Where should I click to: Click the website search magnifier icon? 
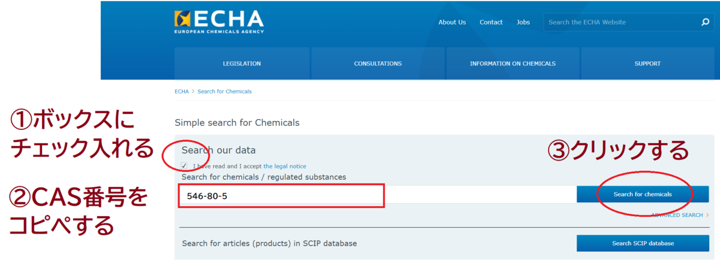pos(705,22)
